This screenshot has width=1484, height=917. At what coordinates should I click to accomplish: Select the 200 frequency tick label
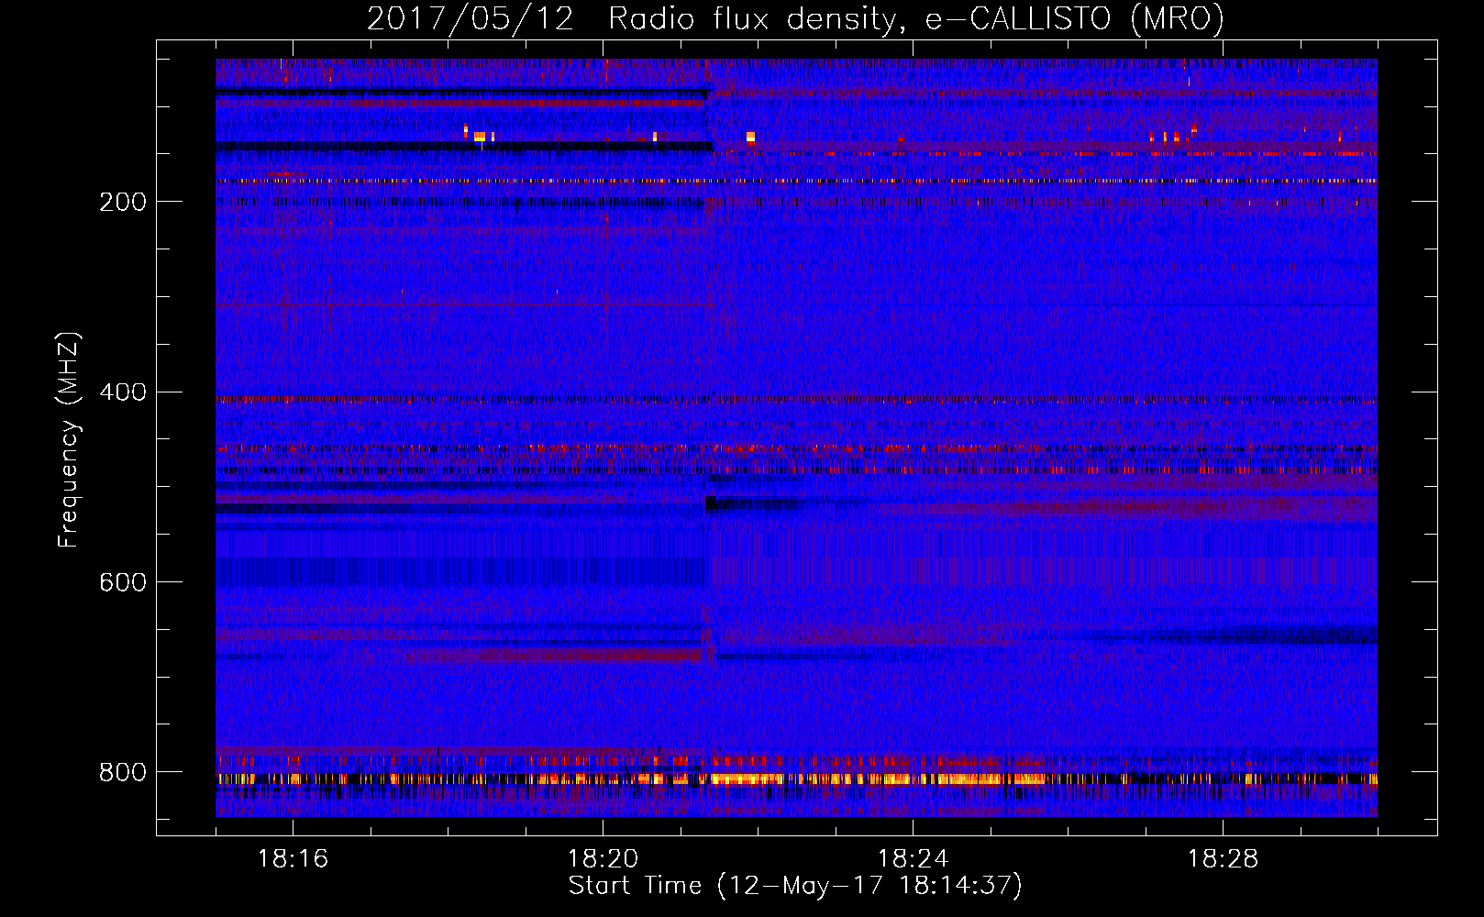pos(122,202)
